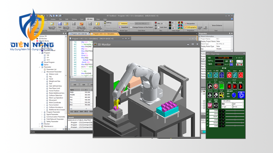Image resolution: width=273 pixels, height=153 pixels.
Task: Open the Hand File Manager
Action: pos(66,25)
